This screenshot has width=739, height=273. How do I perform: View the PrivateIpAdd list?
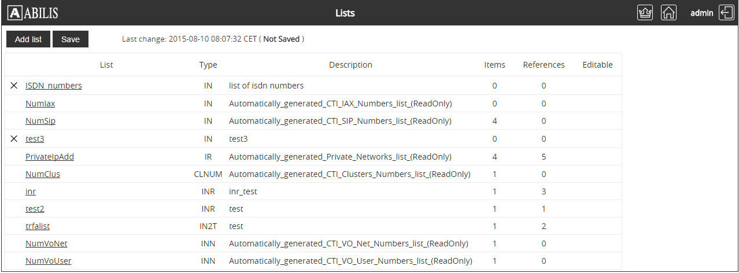pyautogui.click(x=49, y=157)
